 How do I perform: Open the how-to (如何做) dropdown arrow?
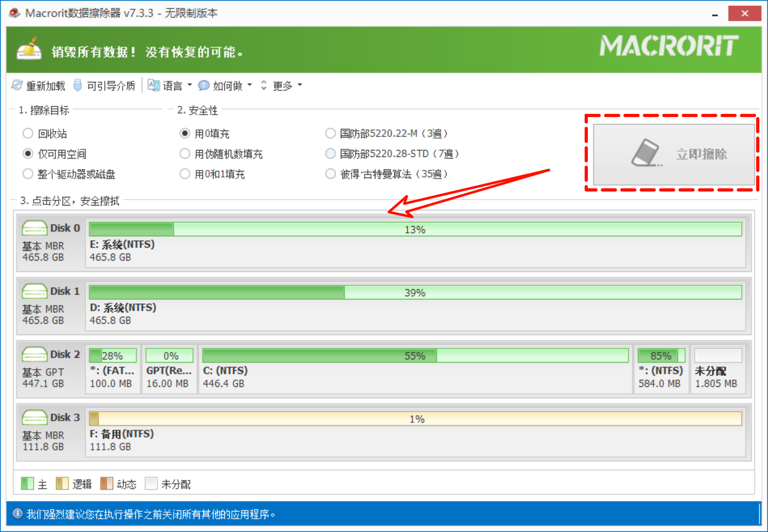[250, 85]
